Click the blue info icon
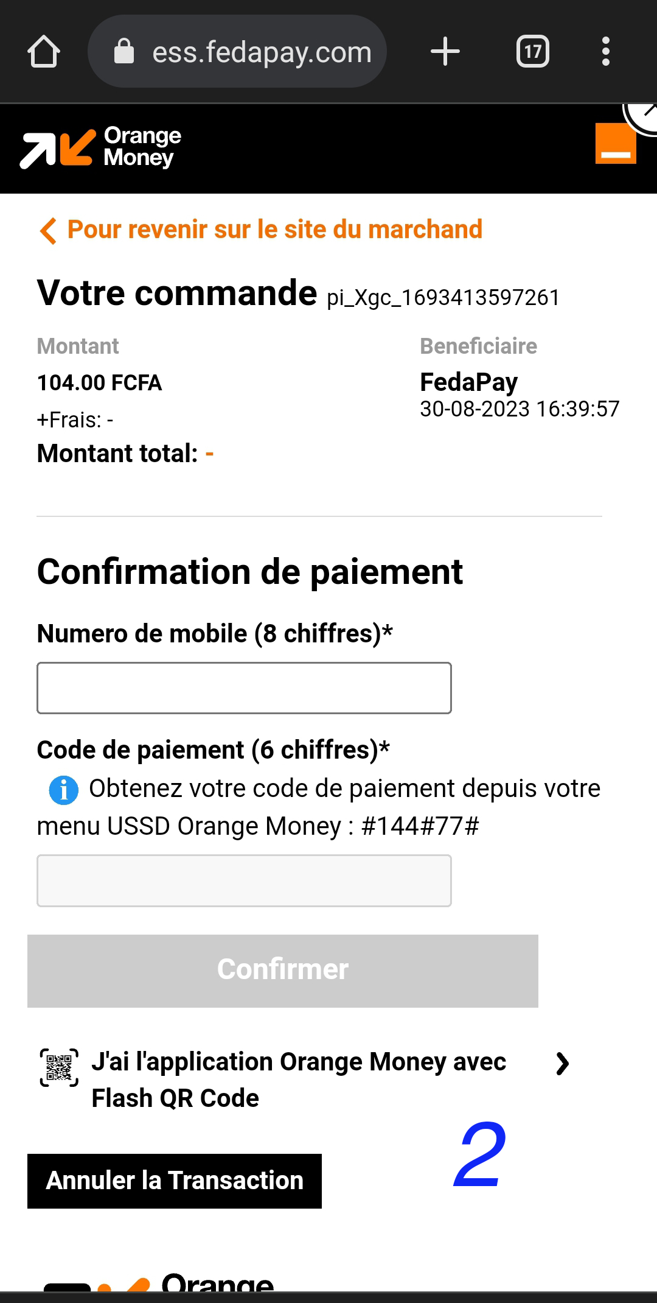 pos(63,790)
